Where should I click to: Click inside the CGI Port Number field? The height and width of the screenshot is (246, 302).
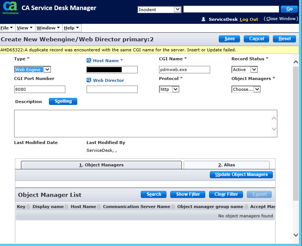point(40,89)
